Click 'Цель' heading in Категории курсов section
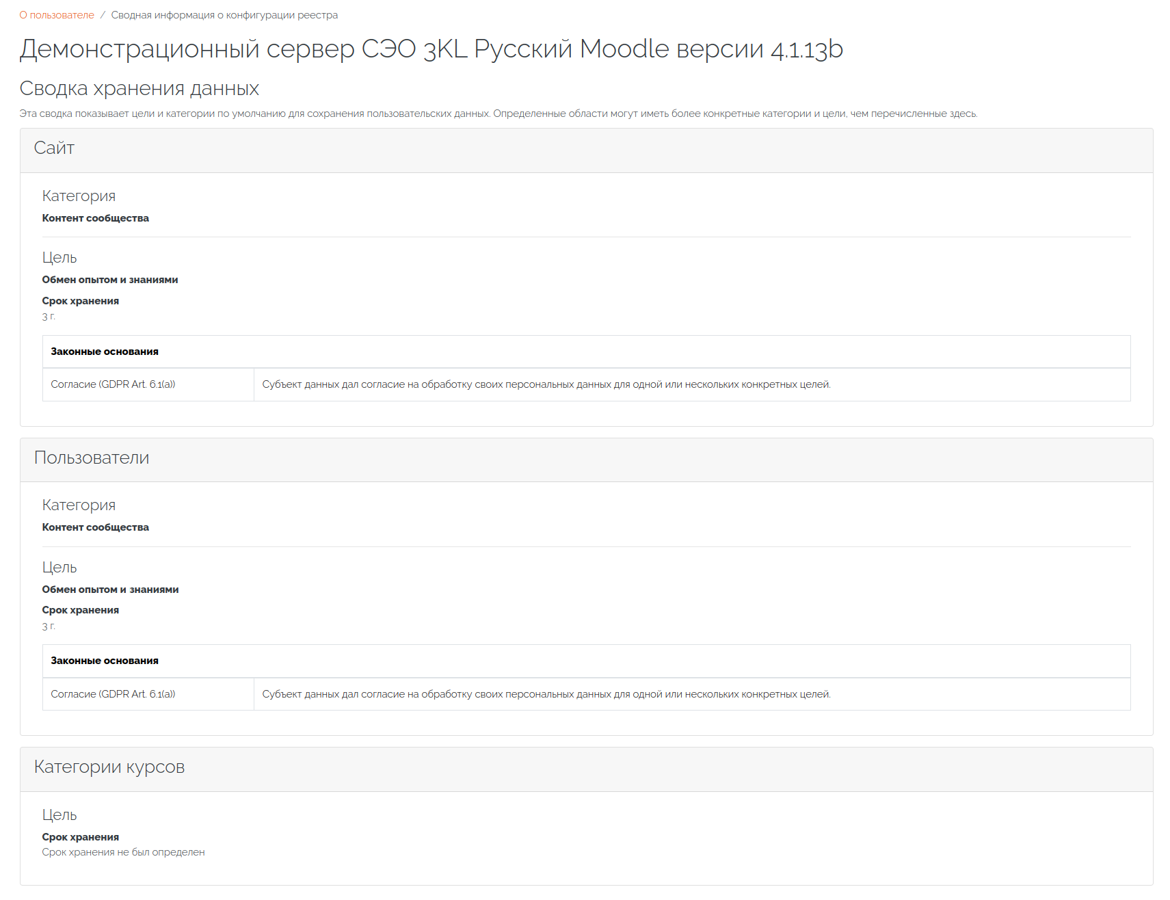Image resolution: width=1170 pixels, height=900 pixels. tap(59, 815)
